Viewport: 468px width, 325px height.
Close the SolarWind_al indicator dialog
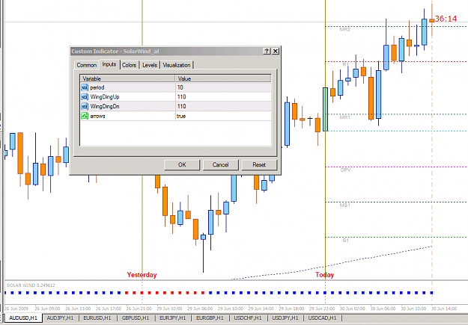pos(276,52)
